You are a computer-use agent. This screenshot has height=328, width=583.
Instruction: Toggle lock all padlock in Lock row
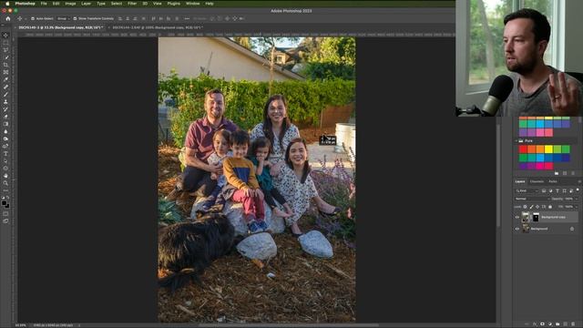coord(550,207)
